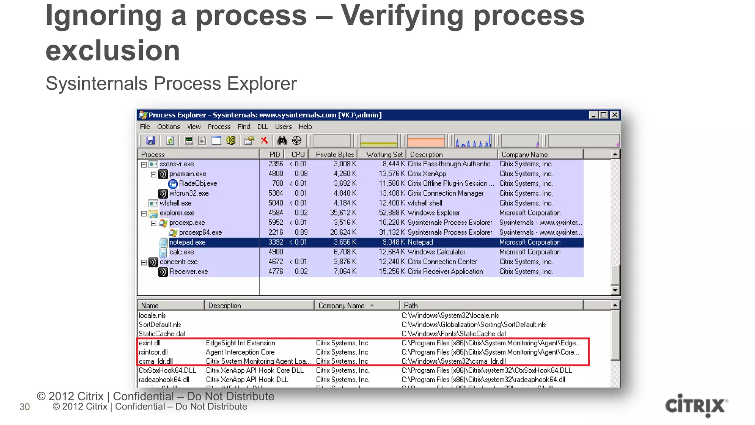755x425 pixels.
Task: Open the Process menu
Action: [x=219, y=127]
